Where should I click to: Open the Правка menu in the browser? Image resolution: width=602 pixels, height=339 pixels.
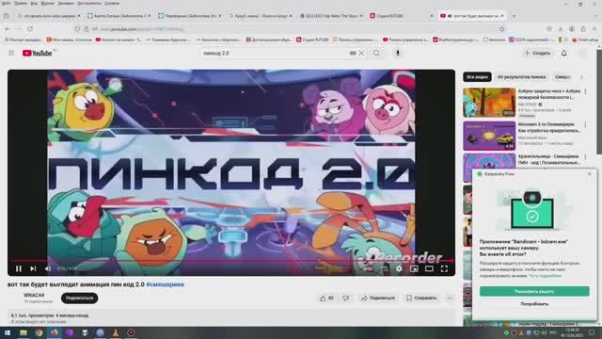pos(21,3)
